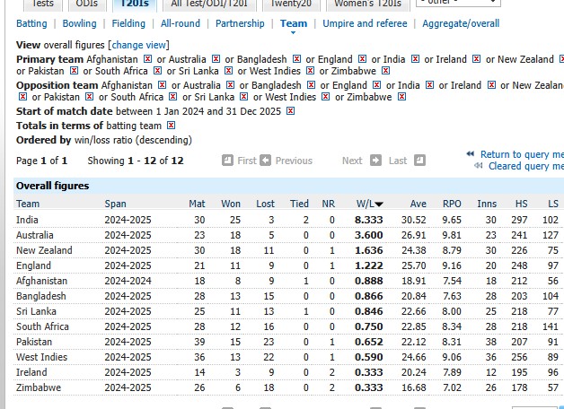Image resolution: width=564 pixels, height=409 pixels.
Task: Click the Zimbabwe team row name
Action: click(x=39, y=387)
